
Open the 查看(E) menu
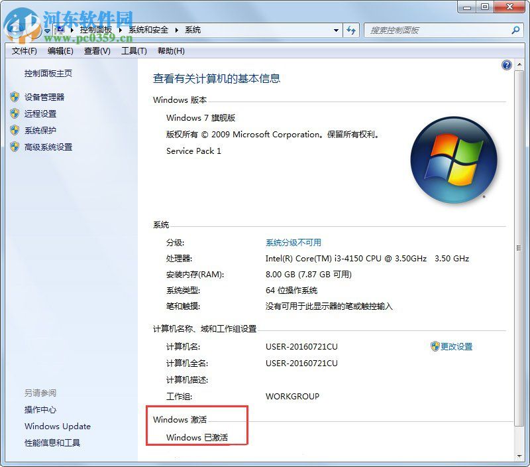(x=96, y=51)
